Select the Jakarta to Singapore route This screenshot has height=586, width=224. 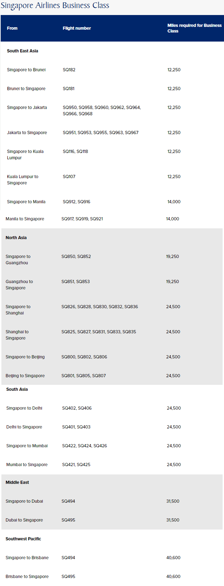(27, 132)
